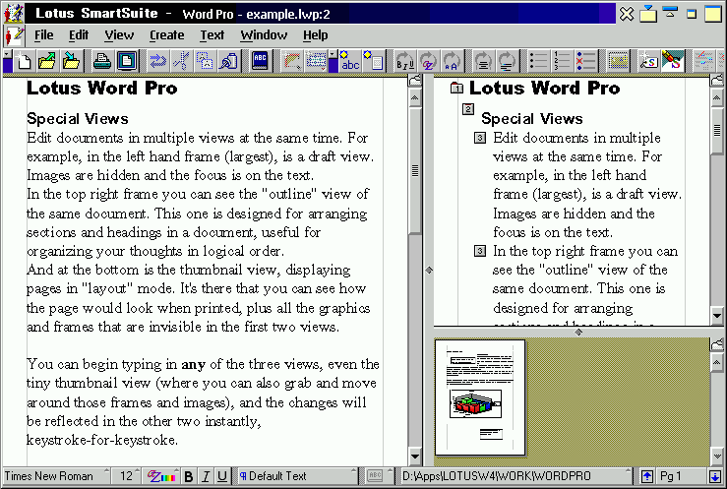Open Default Text style list
This screenshot has width=727, height=489.
point(297,476)
